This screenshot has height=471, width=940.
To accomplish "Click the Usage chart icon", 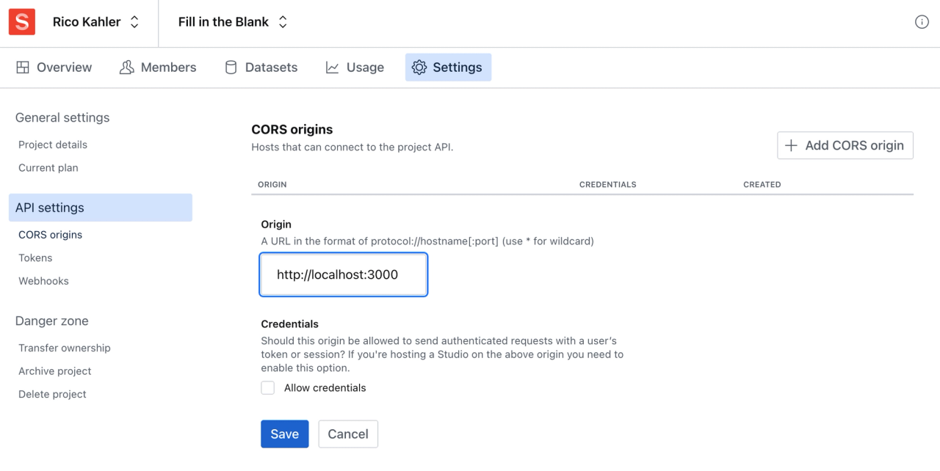I will 333,67.
